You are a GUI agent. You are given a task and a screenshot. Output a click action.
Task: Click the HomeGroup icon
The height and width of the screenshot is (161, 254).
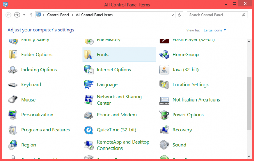pyautogui.click(x=164, y=55)
